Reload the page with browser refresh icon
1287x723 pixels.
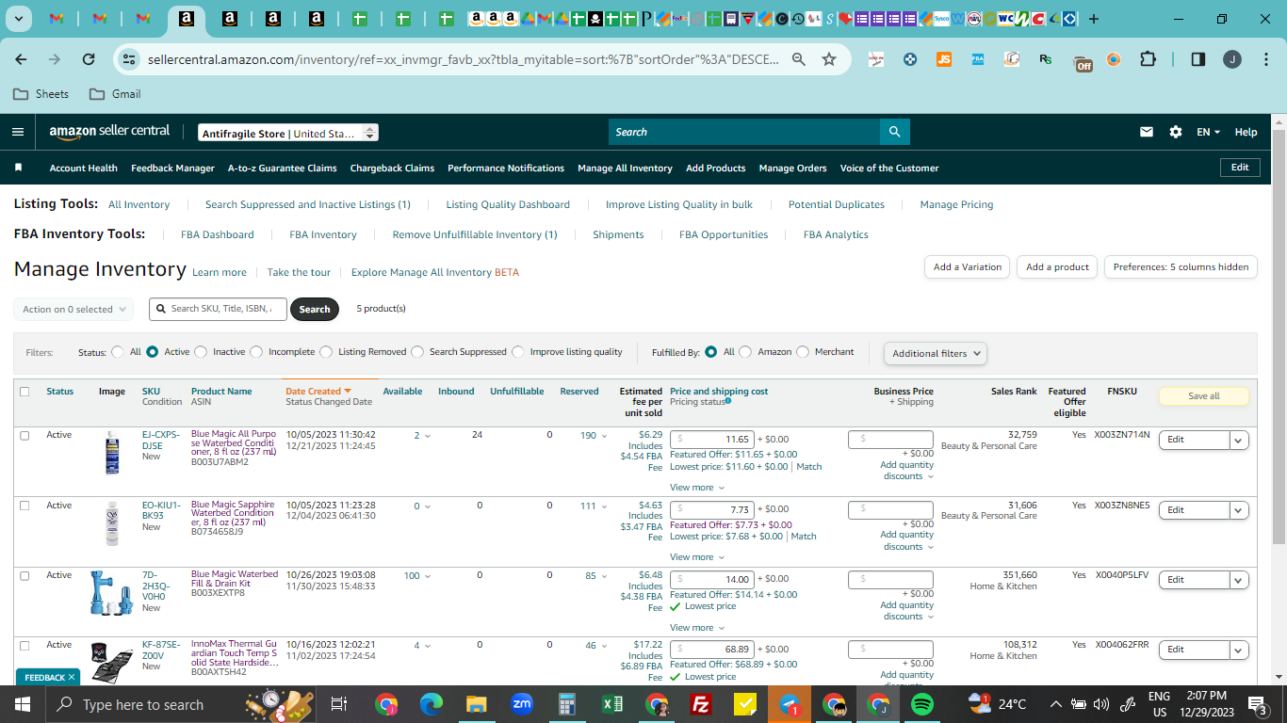pos(89,59)
